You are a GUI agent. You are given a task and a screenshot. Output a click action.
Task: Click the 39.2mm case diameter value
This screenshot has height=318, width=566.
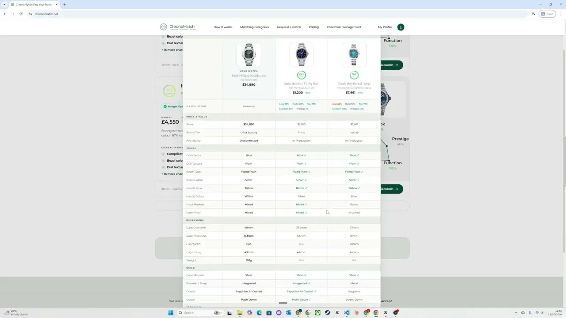click(301, 227)
